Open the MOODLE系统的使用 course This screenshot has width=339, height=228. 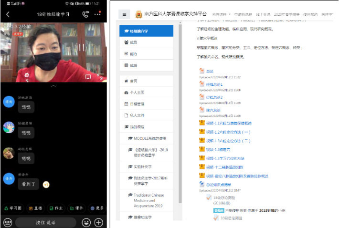pos(147,138)
